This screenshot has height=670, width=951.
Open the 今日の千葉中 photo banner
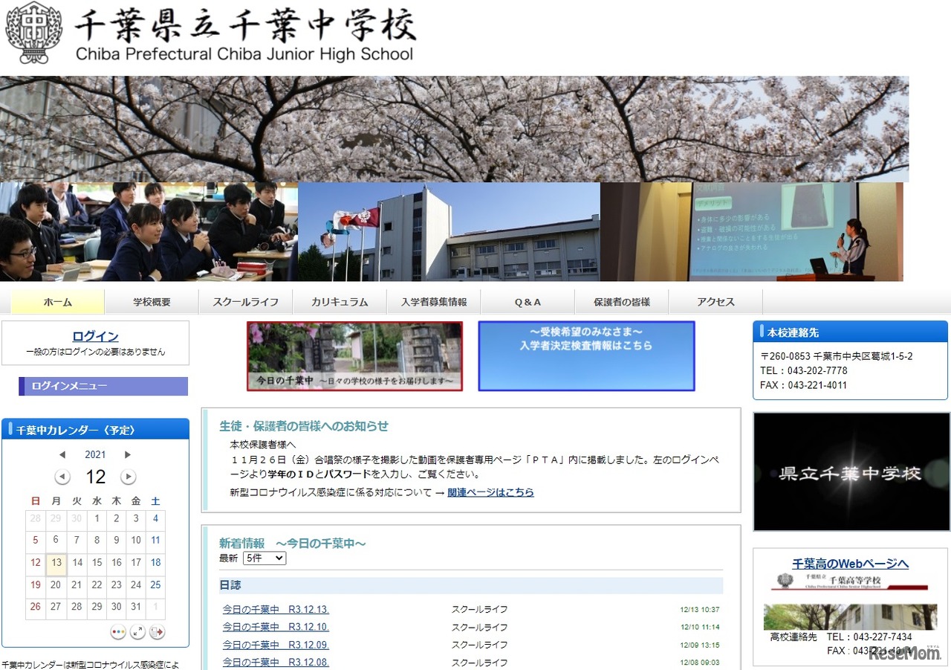point(354,356)
